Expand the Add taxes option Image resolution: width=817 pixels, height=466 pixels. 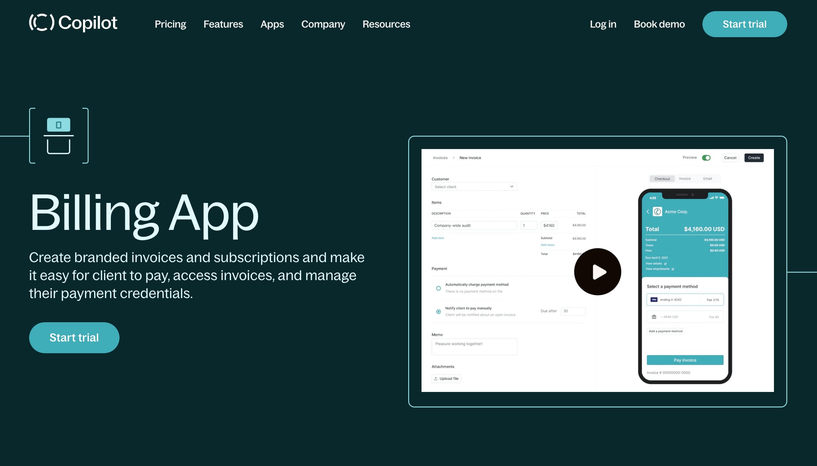coord(548,245)
